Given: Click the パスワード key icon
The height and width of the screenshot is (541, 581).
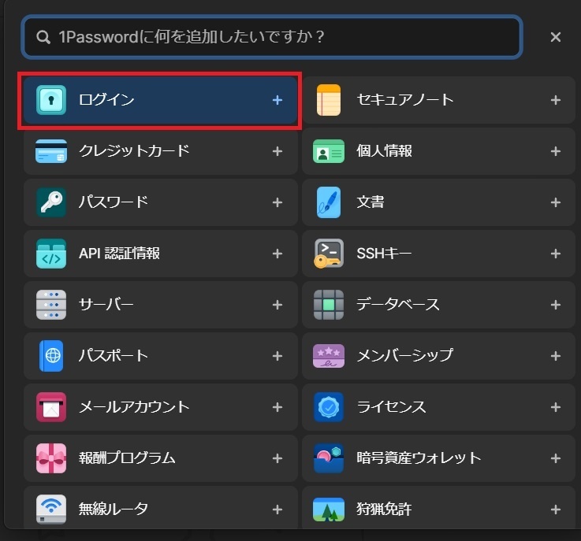Looking at the screenshot, I should click(51, 202).
